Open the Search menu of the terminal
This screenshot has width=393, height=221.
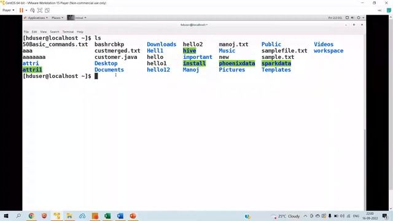pyautogui.click(x=55, y=32)
